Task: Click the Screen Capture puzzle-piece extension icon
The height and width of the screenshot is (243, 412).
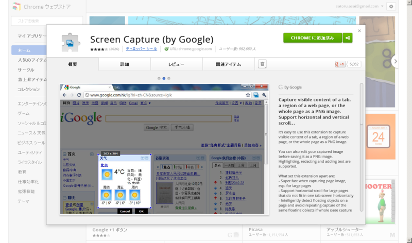Action: pyautogui.click(x=70, y=43)
